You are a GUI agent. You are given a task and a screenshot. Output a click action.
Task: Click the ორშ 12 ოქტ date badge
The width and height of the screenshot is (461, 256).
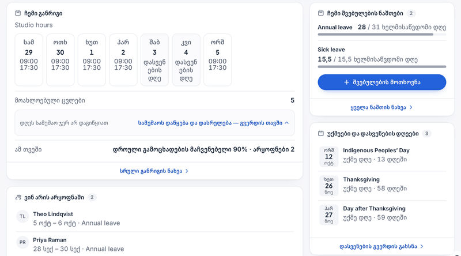click(x=328, y=157)
